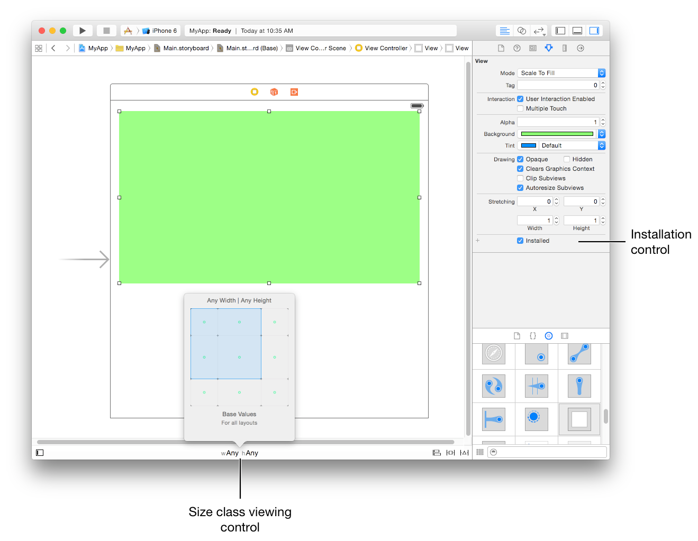
Task: Click the size class viewing control labeled wAny hAny
Action: point(240,453)
